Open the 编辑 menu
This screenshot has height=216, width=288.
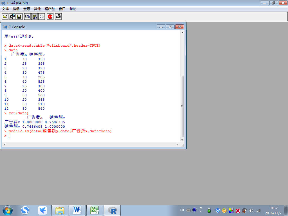(x=16, y=9)
